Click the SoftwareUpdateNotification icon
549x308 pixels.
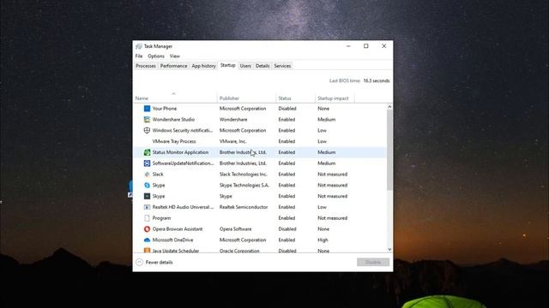(147, 163)
